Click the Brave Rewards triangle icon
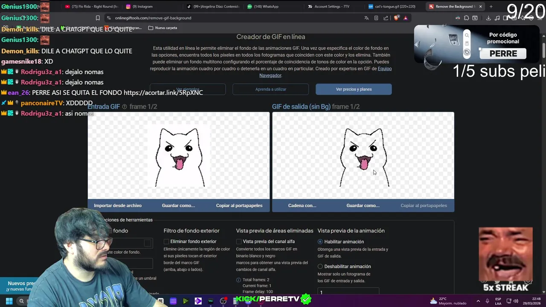This screenshot has width=546, height=307. tap(406, 18)
